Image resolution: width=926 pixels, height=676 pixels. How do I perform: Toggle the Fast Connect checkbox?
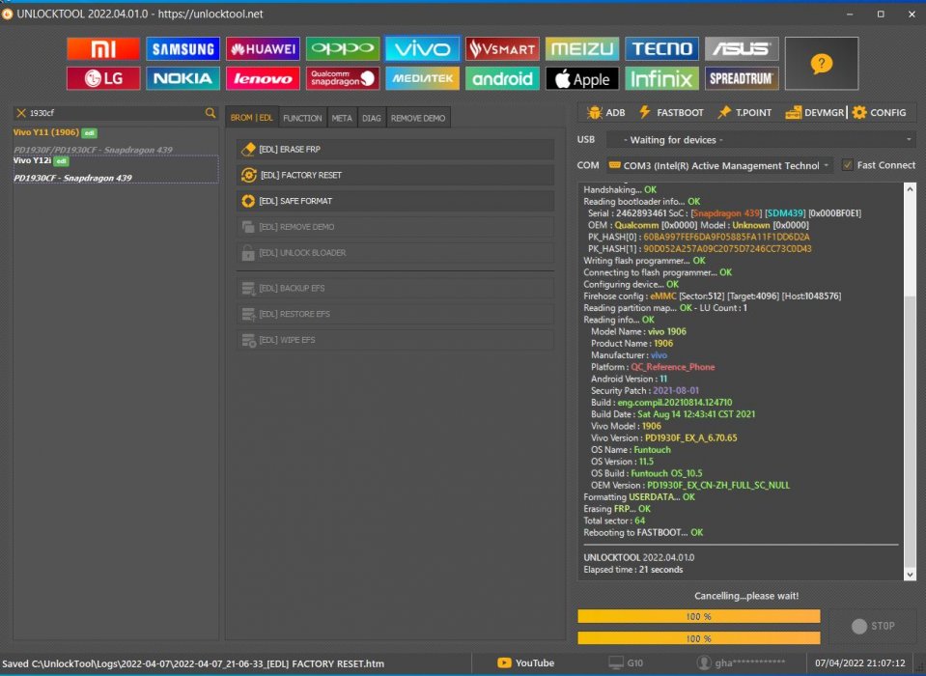click(848, 165)
